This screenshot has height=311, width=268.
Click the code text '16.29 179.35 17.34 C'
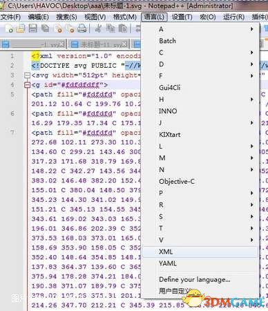(74, 123)
